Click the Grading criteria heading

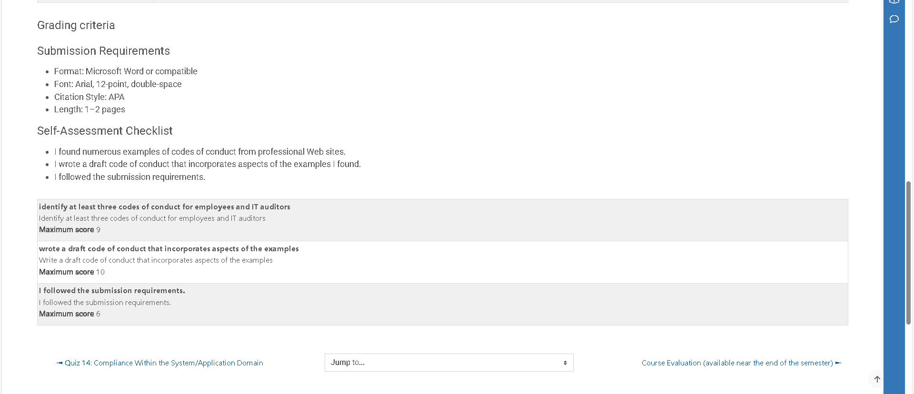click(76, 25)
